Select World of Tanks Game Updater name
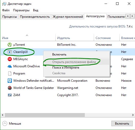Viewport: 135px width, 130px height. click(x=34, y=88)
